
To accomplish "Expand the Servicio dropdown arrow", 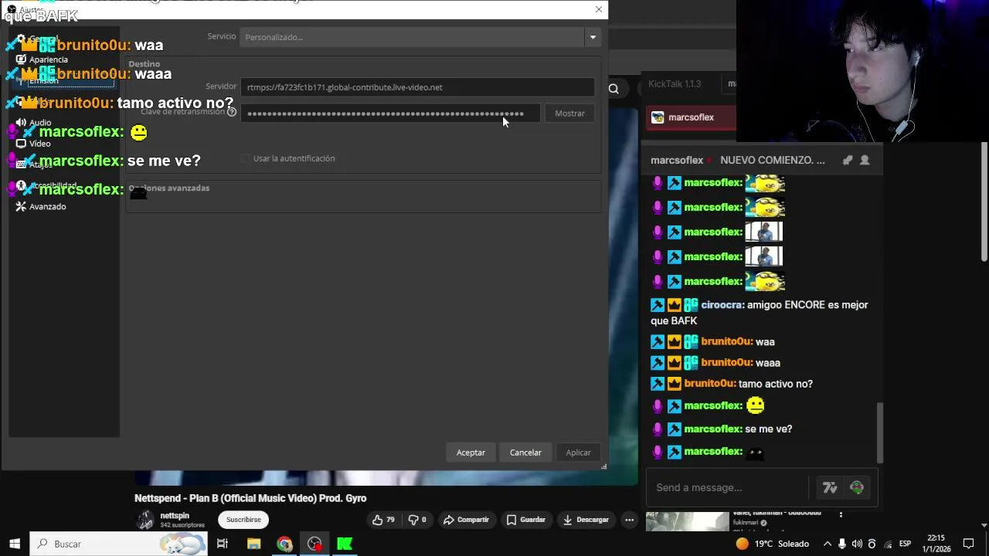I will pos(593,37).
